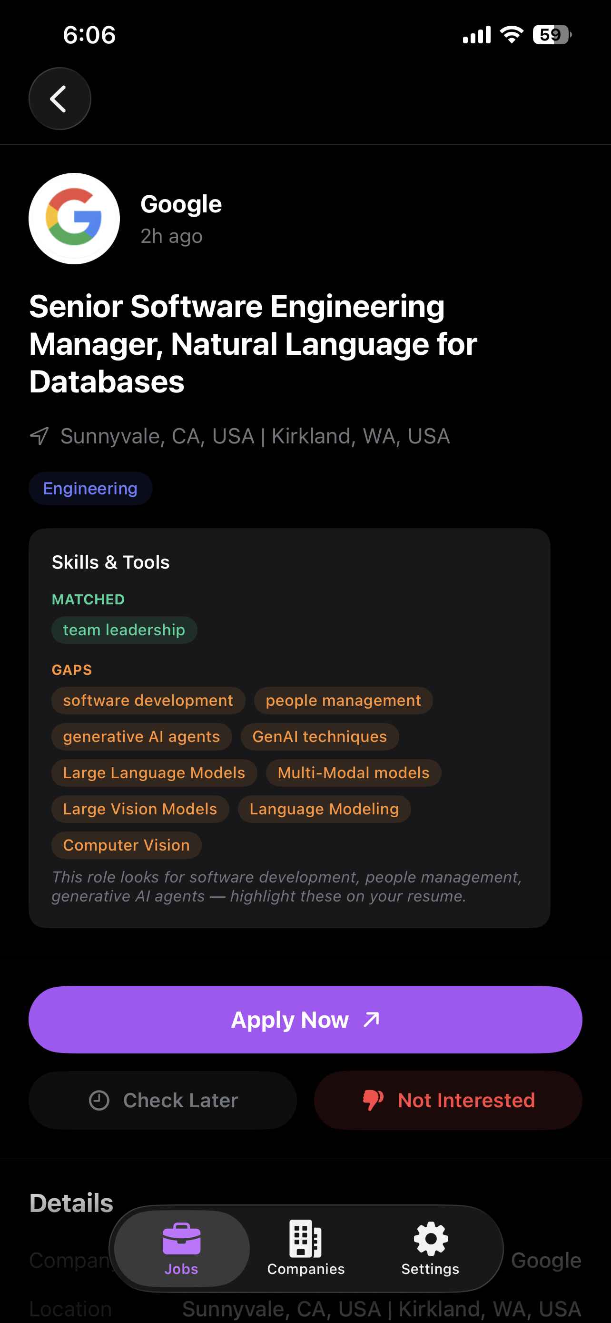Tap the Jobs briefcase icon
Viewport: 611px width, 1323px height.
(181, 1239)
